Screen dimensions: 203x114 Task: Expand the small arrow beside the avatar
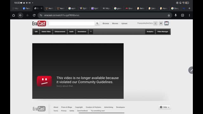169,23
